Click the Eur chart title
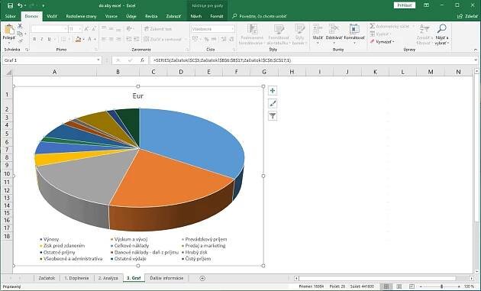 (138, 96)
